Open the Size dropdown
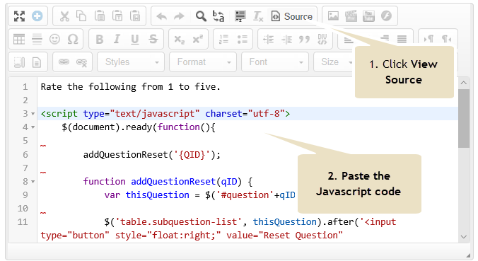 [x=333, y=62]
